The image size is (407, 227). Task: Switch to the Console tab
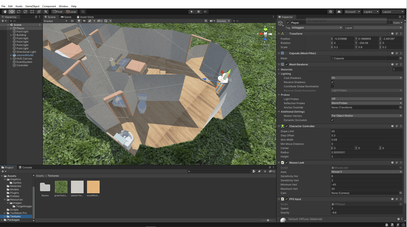coord(25,167)
